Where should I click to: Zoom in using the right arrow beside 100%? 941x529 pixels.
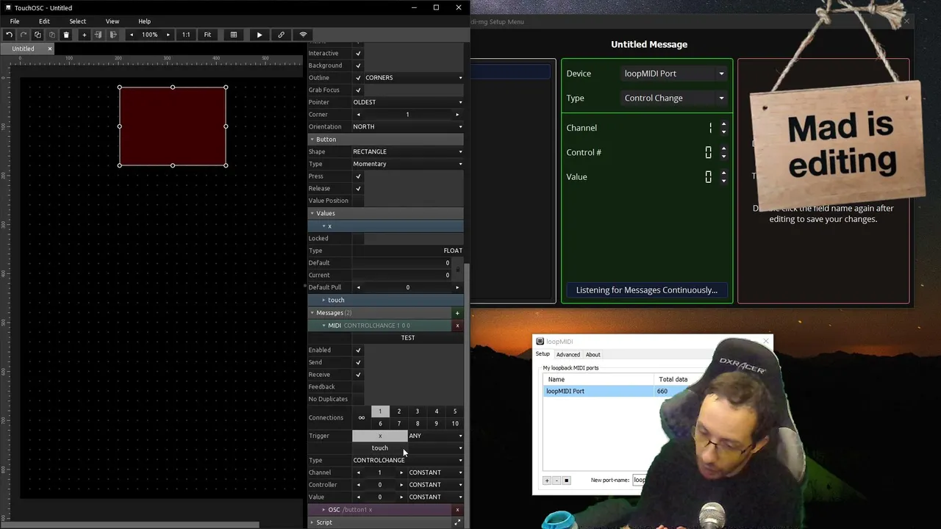pyautogui.click(x=168, y=35)
